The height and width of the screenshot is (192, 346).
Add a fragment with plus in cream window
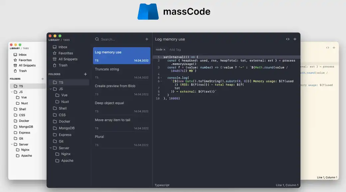coord(334,48)
